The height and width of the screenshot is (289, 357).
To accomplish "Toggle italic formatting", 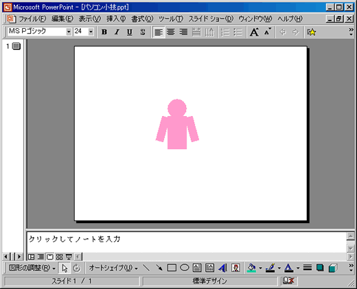I will pyautogui.click(x=117, y=32).
